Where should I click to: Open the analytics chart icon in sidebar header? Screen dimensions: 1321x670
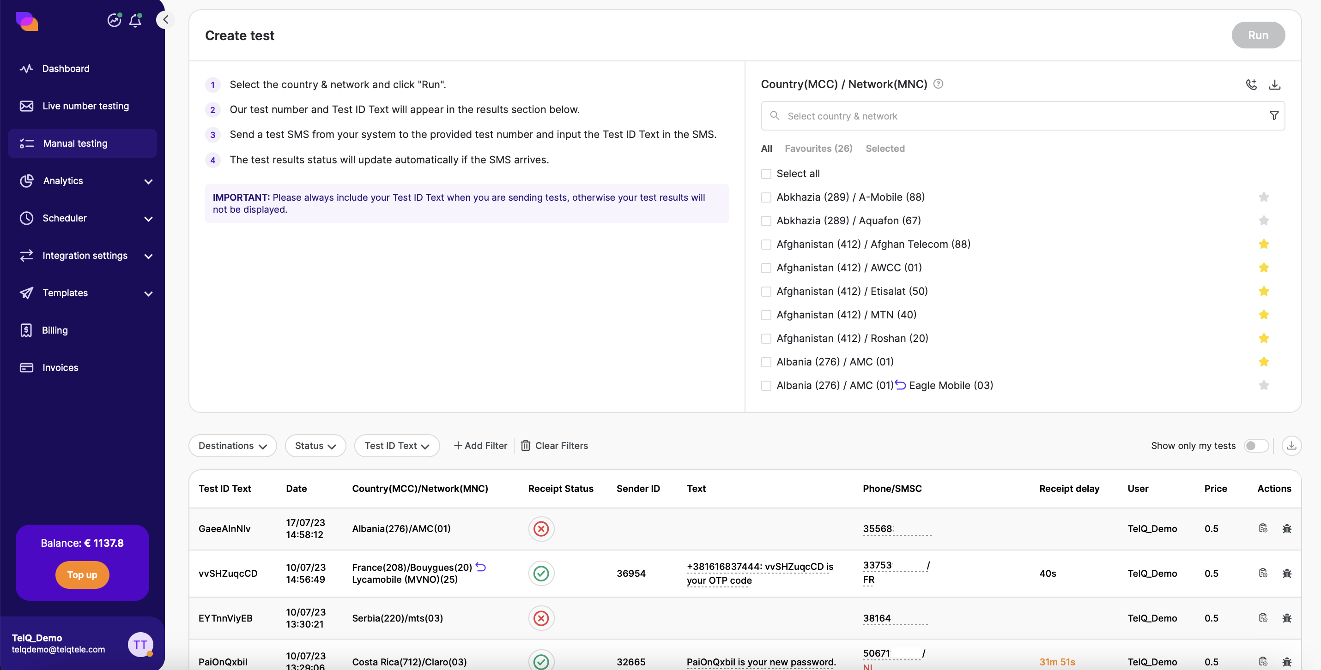114,20
